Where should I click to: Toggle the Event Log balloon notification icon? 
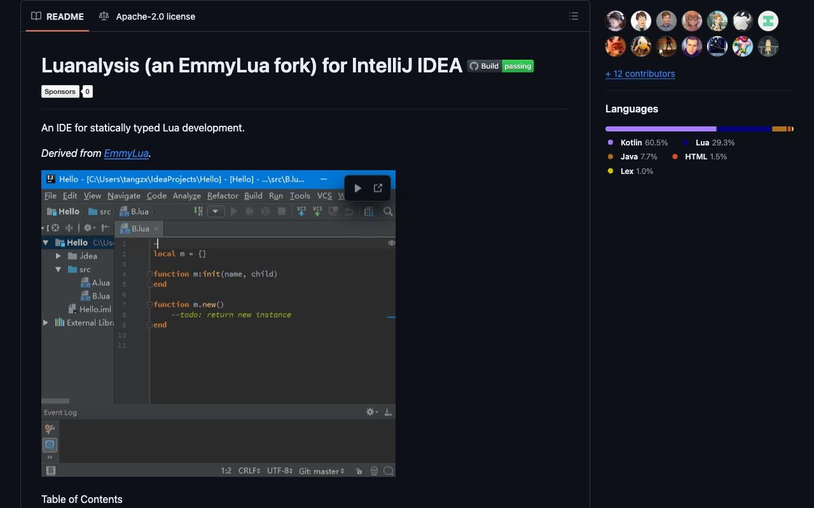[x=50, y=445]
